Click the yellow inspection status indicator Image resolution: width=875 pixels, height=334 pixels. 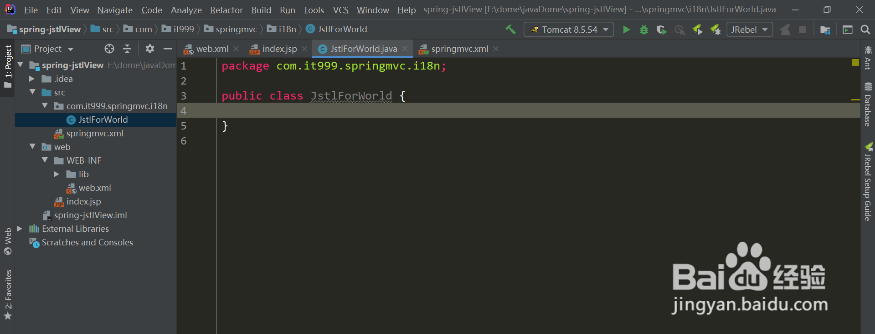coord(855,62)
